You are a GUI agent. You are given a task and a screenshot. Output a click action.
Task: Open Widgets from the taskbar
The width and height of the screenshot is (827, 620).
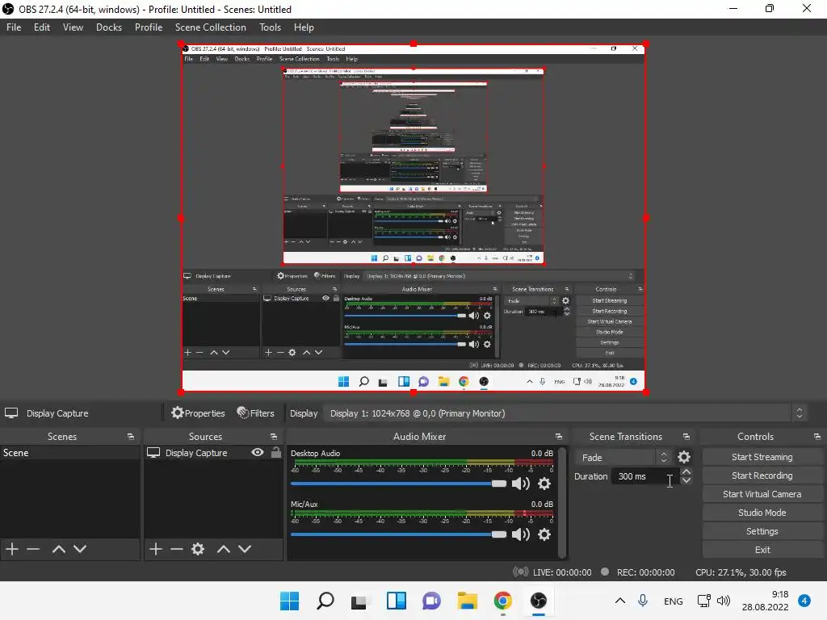(396, 601)
